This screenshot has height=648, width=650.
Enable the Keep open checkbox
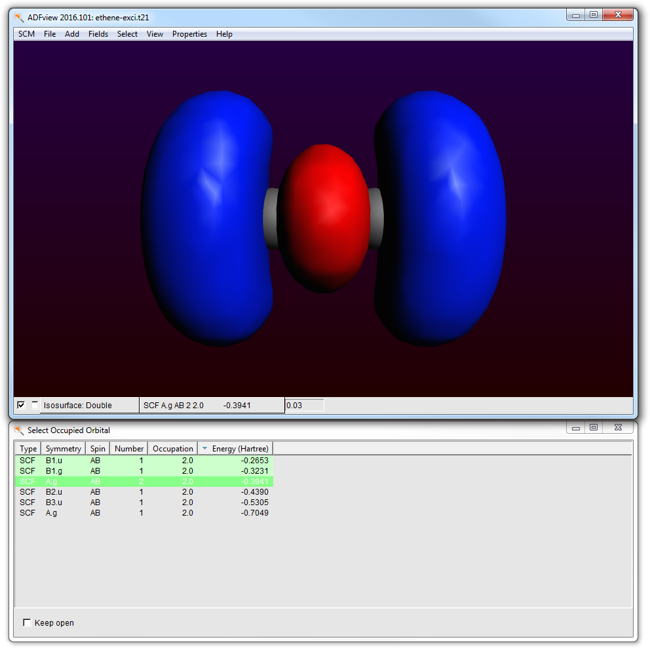click(27, 622)
